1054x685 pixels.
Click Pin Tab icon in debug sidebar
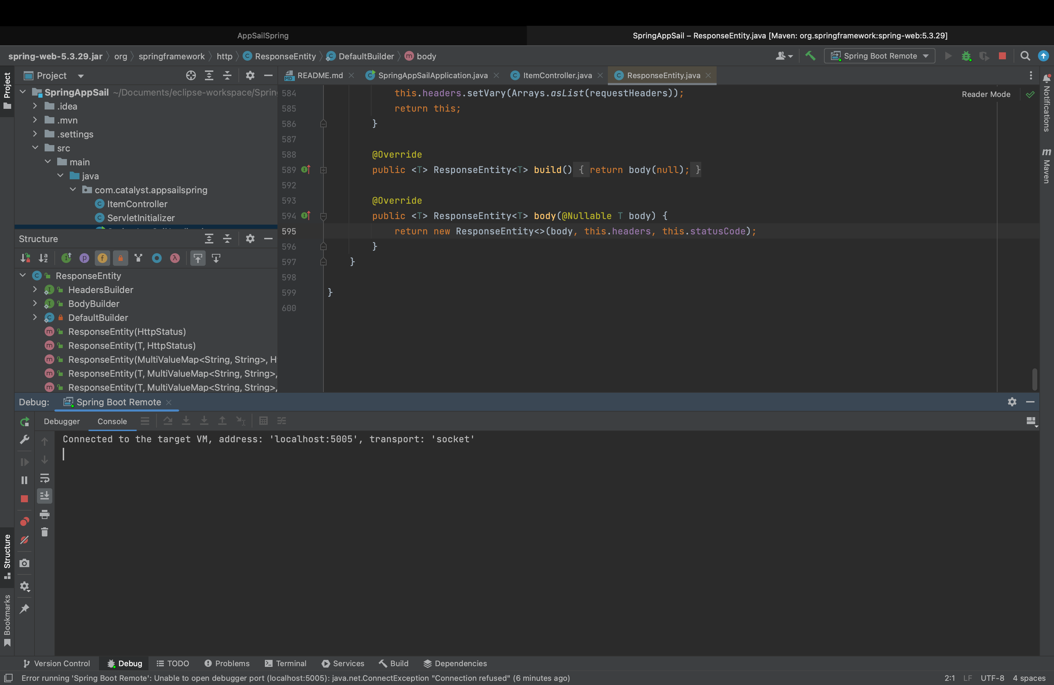(x=24, y=608)
